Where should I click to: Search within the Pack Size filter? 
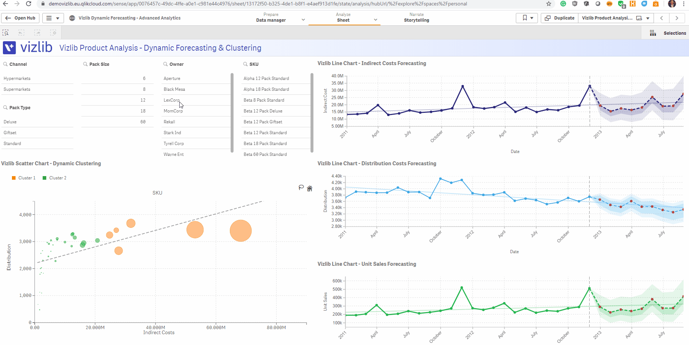(x=85, y=64)
